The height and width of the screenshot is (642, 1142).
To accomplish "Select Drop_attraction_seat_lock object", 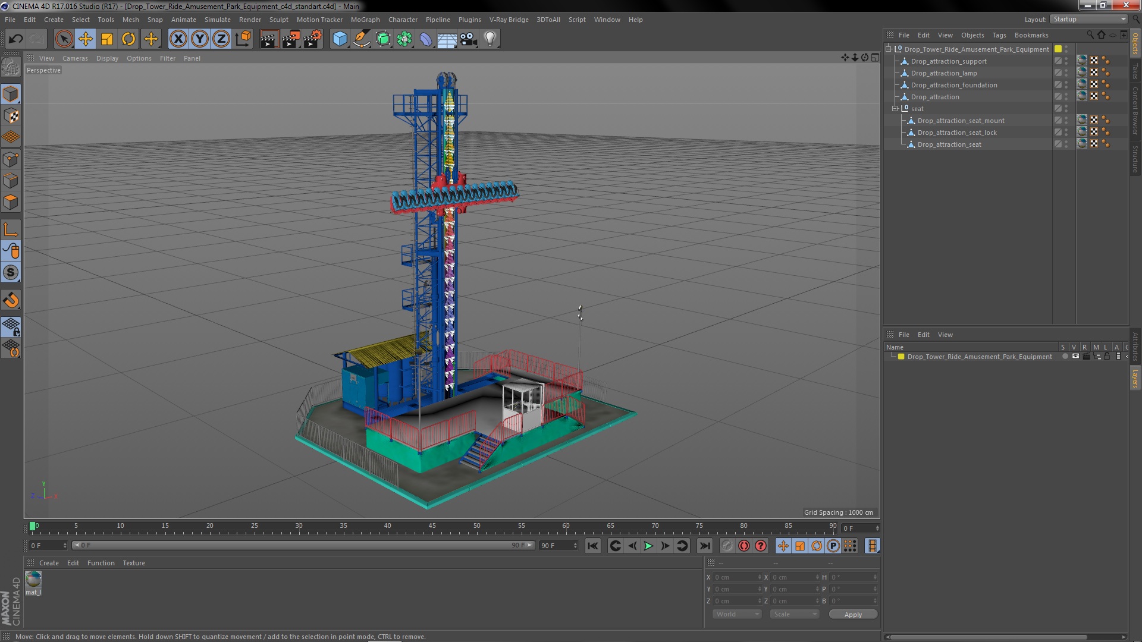I will [957, 133].
